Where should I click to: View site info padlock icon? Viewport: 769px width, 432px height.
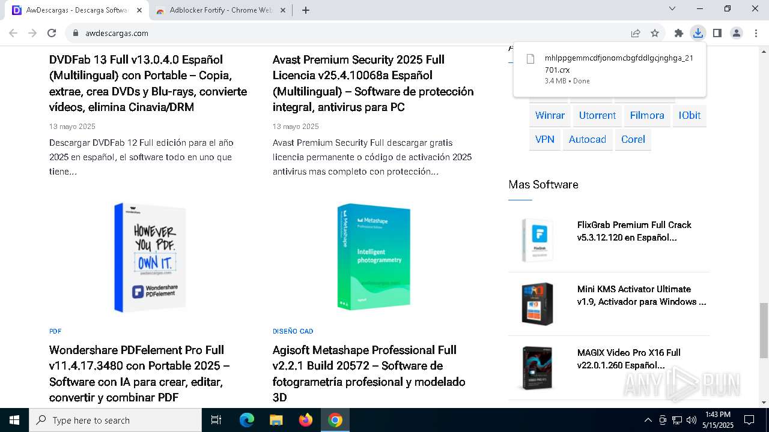point(76,33)
